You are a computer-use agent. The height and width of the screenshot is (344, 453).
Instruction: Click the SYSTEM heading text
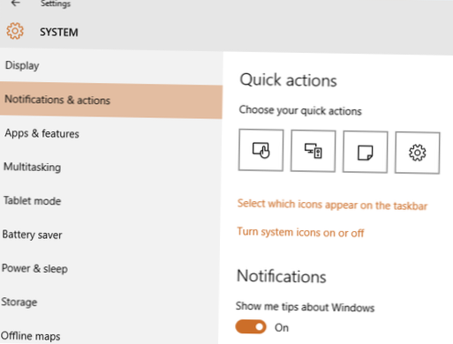click(x=59, y=32)
